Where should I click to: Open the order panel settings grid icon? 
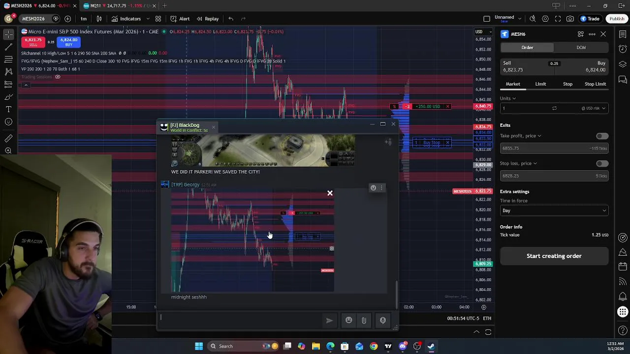tap(581, 34)
